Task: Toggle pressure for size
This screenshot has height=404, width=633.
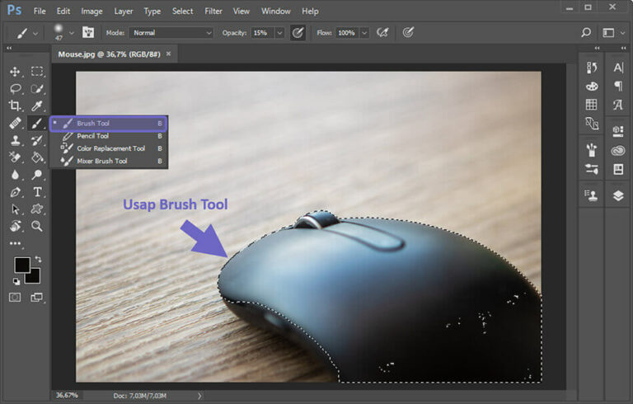Action: [x=408, y=32]
